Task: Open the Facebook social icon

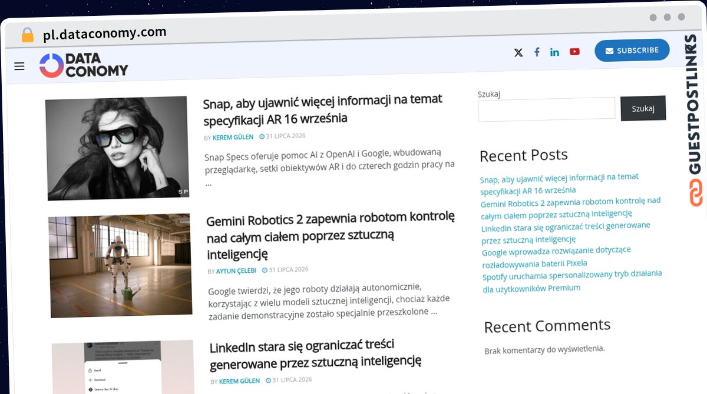Action: coord(537,52)
